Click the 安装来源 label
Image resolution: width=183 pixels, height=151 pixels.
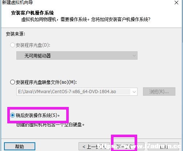[16, 34]
